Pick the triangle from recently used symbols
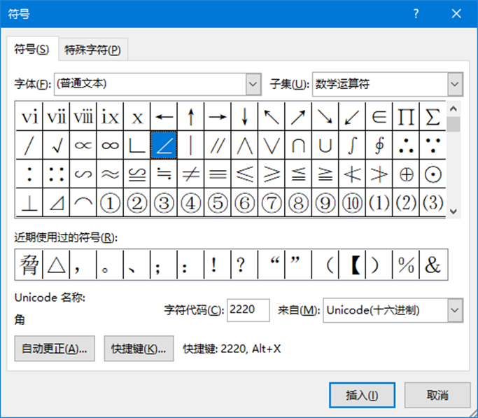 tap(56, 265)
